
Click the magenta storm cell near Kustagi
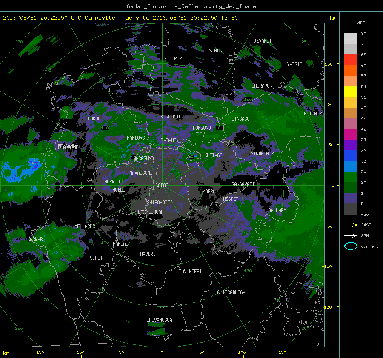tap(200, 165)
